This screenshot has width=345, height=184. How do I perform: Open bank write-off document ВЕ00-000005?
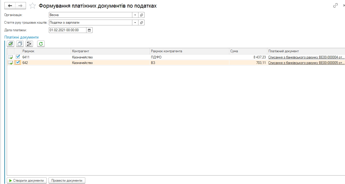[x=306, y=63]
